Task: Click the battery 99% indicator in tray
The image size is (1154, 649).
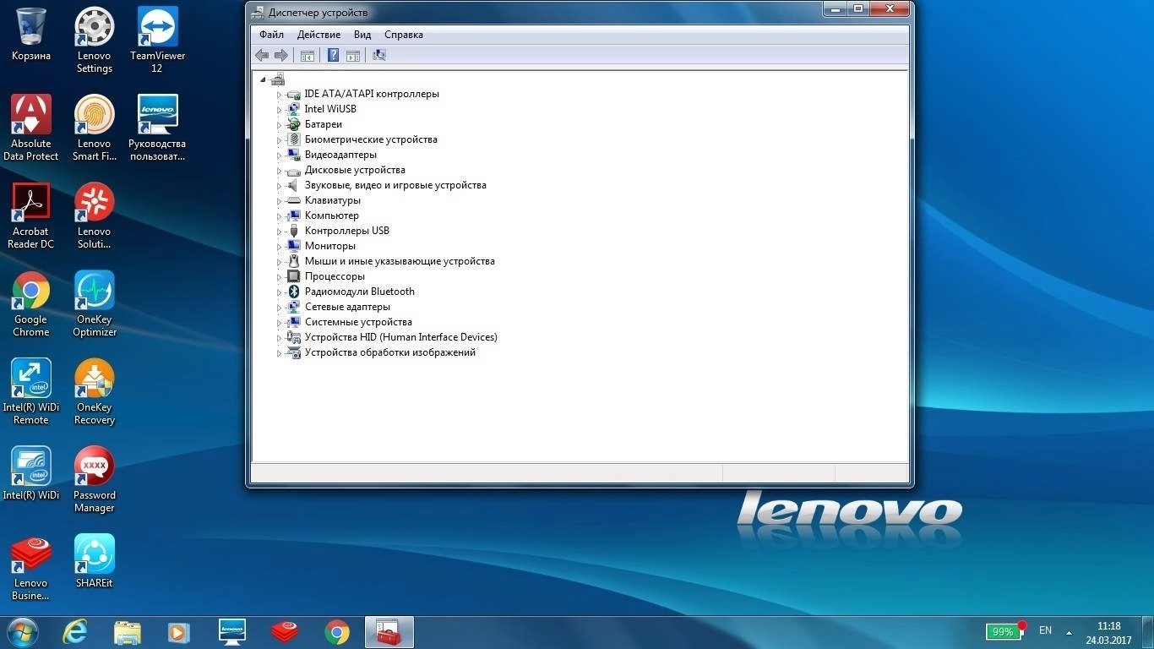Action: (x=1004, y=630)
